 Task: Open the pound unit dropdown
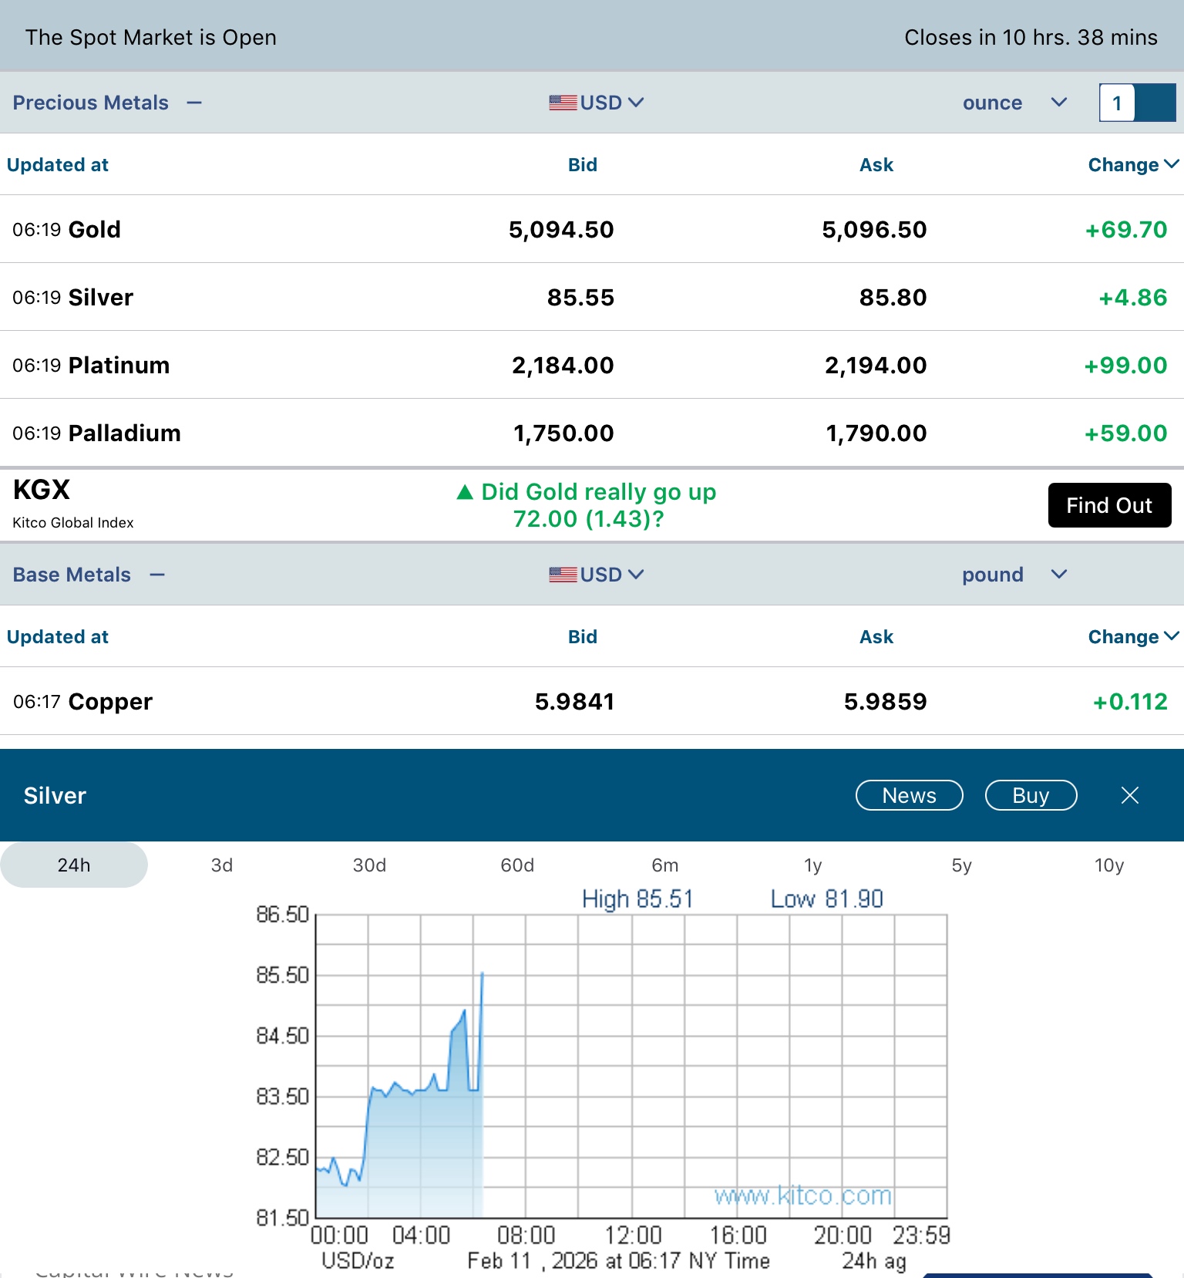pos(1014,575)
